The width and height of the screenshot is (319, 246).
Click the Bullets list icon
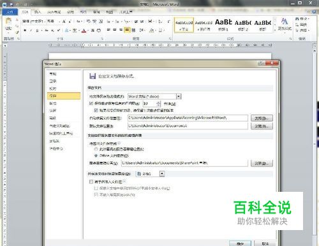[x=108, y=22]
